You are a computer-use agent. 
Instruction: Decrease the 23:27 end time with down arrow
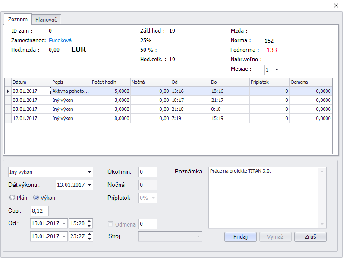(89, 239)
